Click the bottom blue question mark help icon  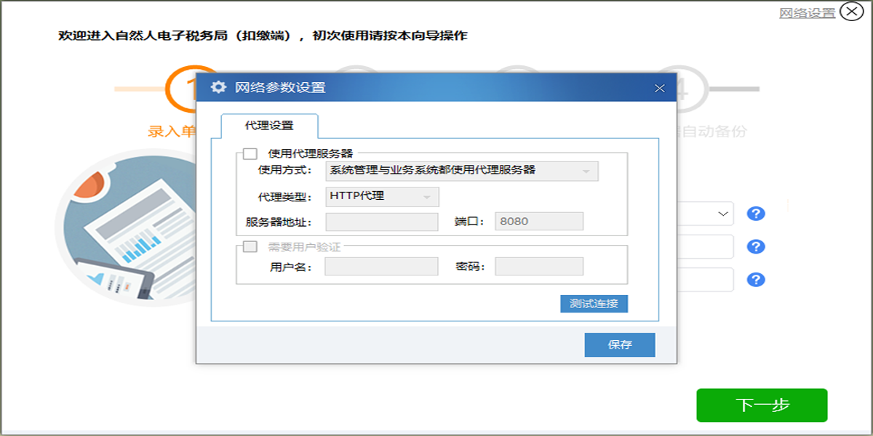pyautogui.click(x=757, y=280)
